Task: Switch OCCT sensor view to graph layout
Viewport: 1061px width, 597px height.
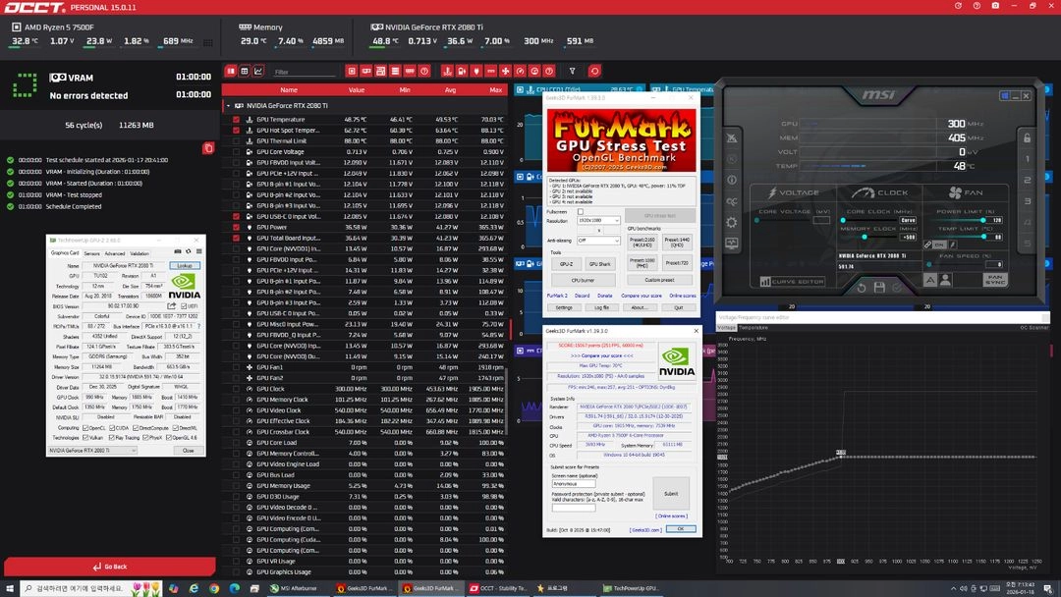Action: coord(258,71)
